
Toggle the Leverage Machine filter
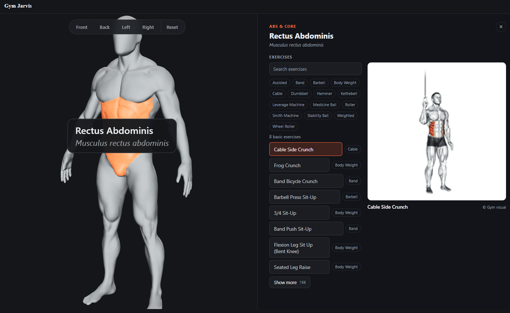288,105
